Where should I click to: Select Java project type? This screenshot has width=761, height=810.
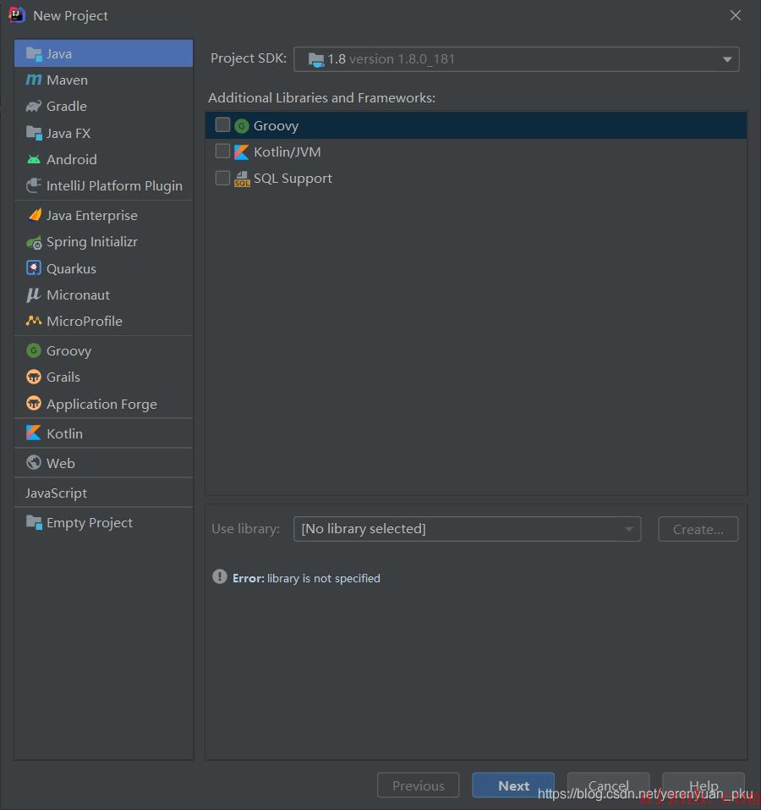pos(104,53)
